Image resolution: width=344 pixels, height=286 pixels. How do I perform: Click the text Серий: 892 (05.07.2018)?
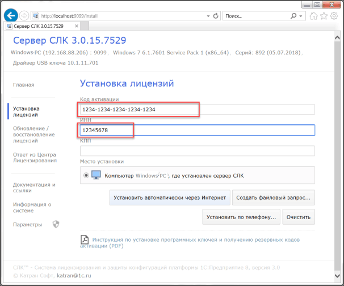coord(268,53)
